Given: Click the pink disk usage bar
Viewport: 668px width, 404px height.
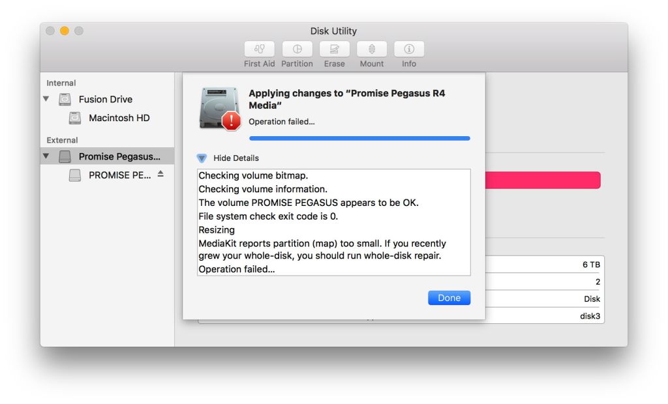Looking at the screenshot, I should pyautogui.click(x=543, y=180).
